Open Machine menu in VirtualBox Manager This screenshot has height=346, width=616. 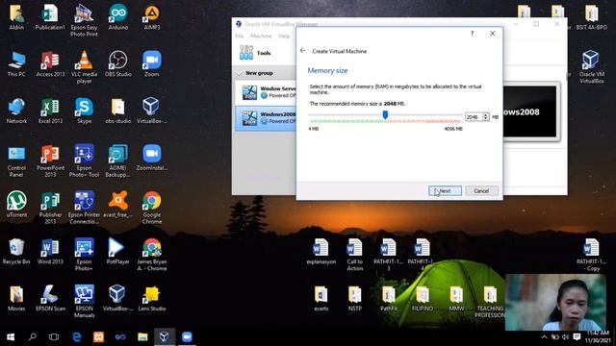tap(261, 36)
